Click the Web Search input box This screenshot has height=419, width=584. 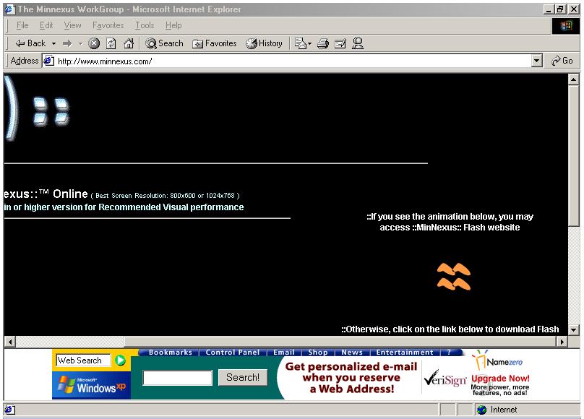tap(83, 360)
